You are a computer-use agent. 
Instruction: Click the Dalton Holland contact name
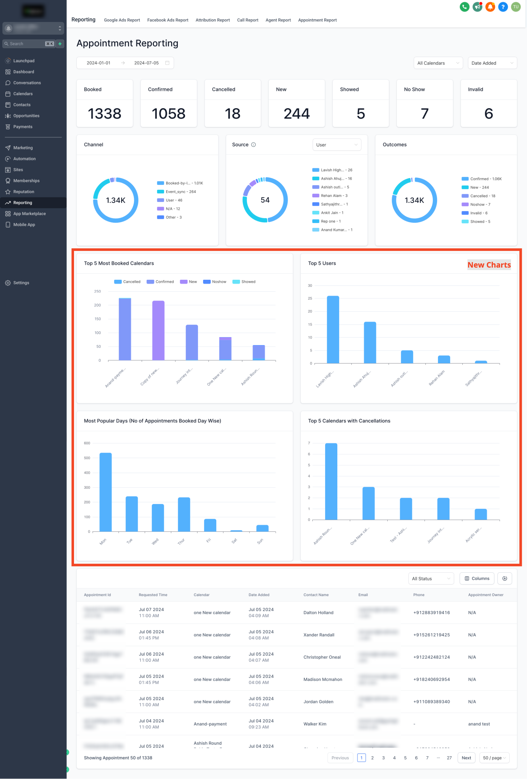coord(318,613)
